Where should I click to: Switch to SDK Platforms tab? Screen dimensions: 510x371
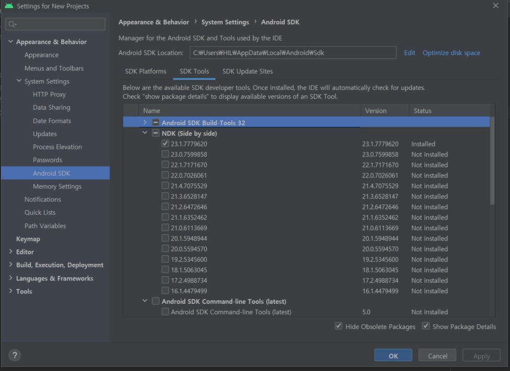coord(145,71)
